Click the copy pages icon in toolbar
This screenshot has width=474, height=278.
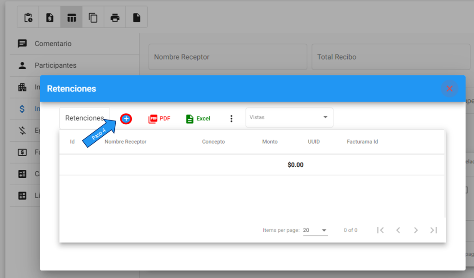click(93, 18)
